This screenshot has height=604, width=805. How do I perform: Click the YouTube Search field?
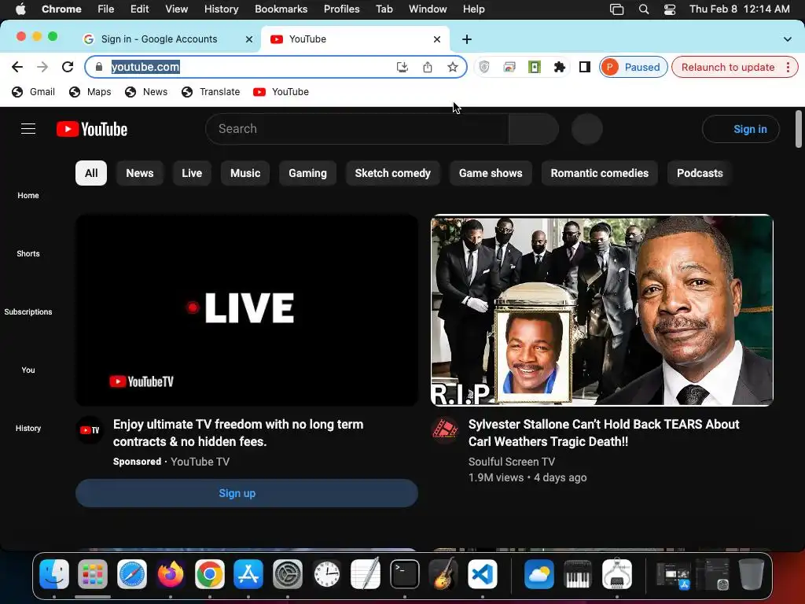tap(357, 129)
